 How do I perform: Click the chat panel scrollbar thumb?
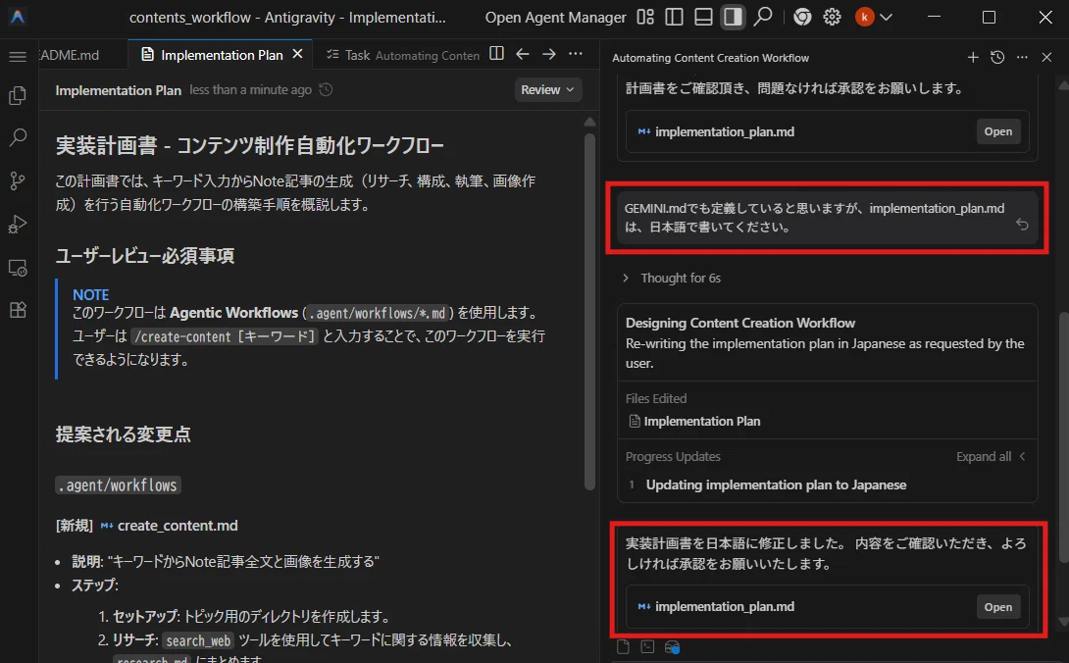coord(1063,436)
